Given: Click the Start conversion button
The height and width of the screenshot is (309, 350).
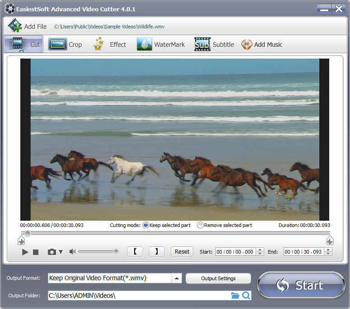Looking at the screenshot, I should point(301,285).
